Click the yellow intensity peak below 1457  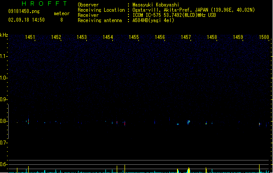pos(189,170)
